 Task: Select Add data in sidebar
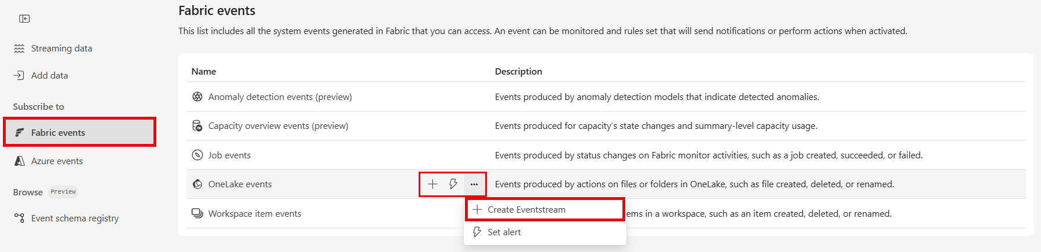(49, 76)
